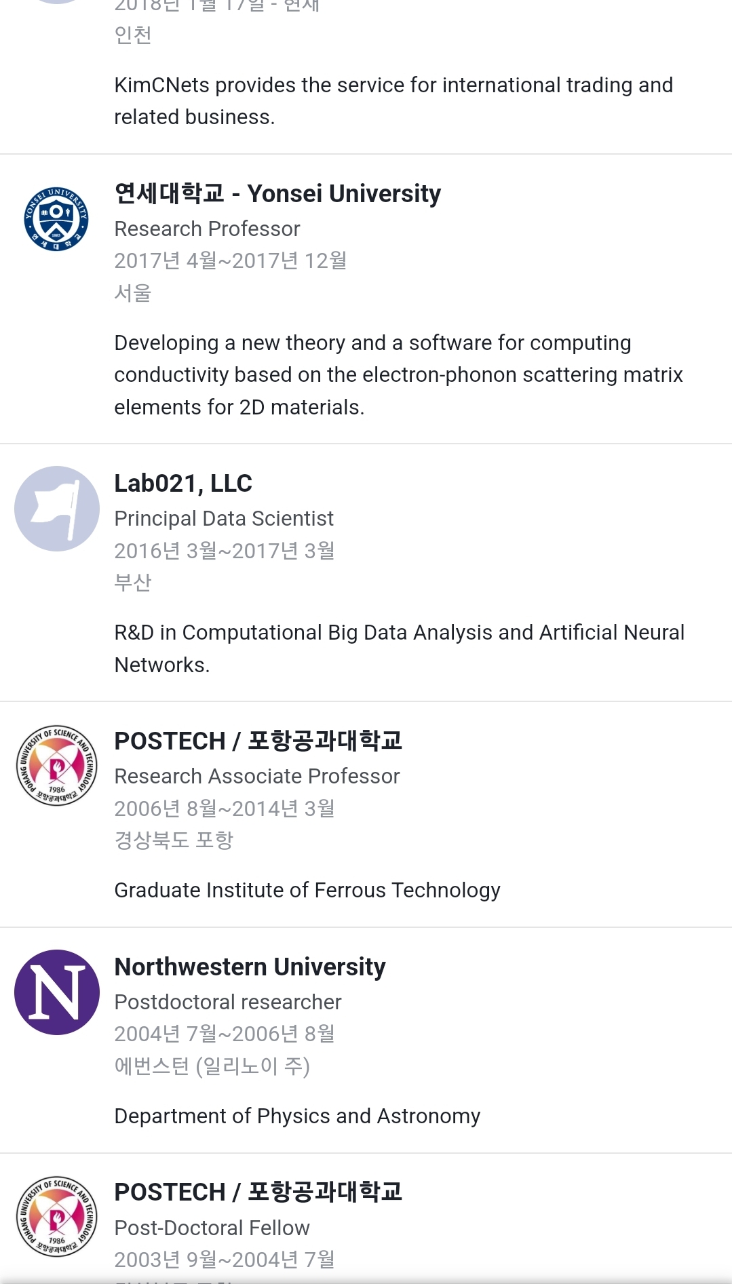Select the Principal Data Scientist title
This screenshot has width=732, height=1284.
tap(224, 519)
